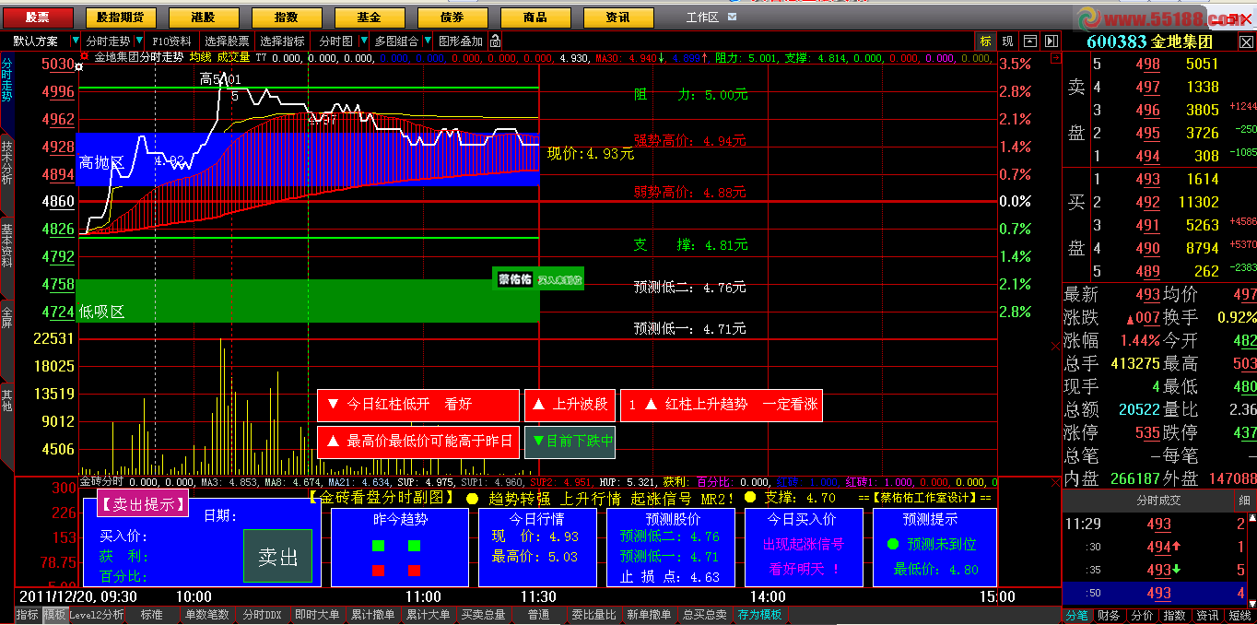The width and height of the screenshot is (1257, 625).
Task: Switch to the 全屏 left sidebar tab
Action: [x=7, y=317]
